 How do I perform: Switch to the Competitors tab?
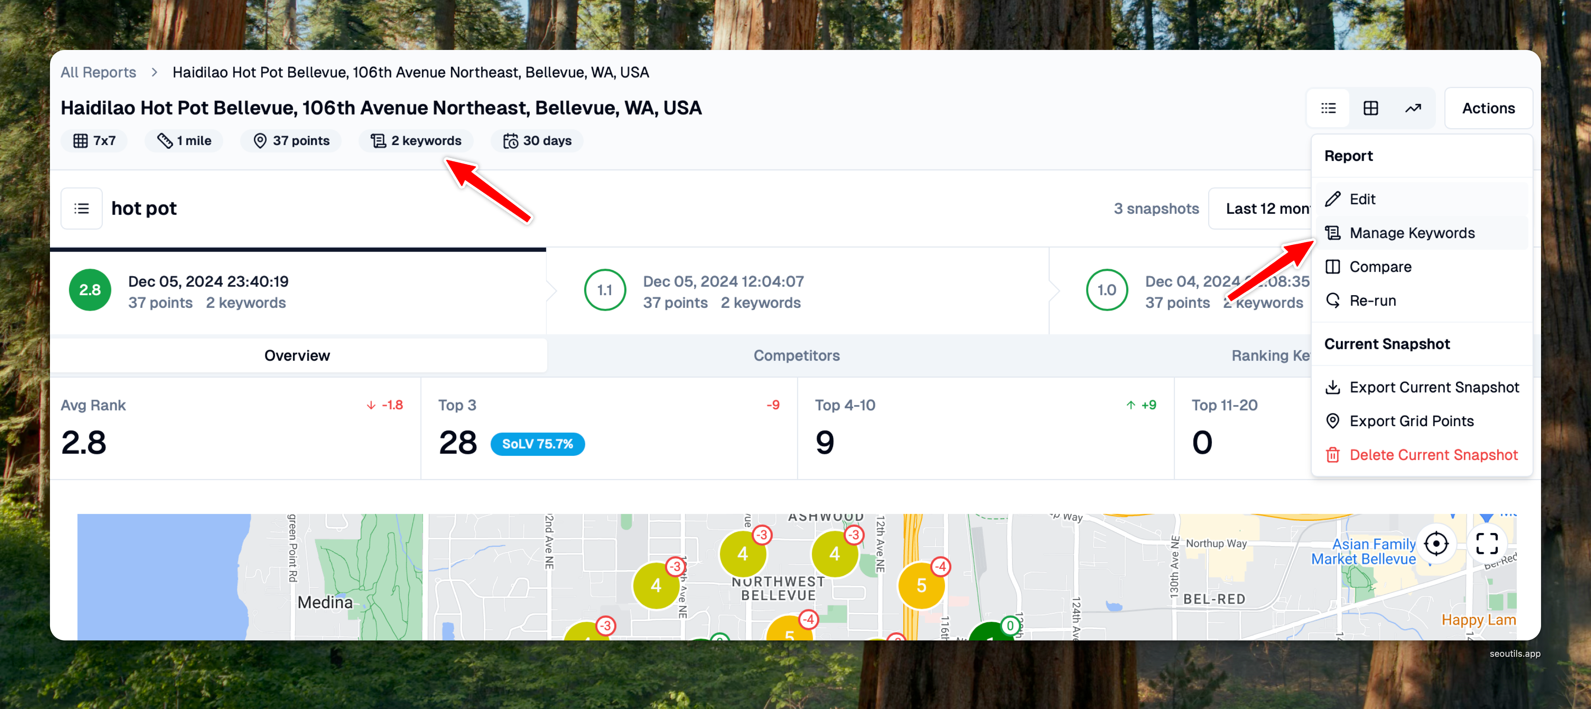click(x=796, y=355)
